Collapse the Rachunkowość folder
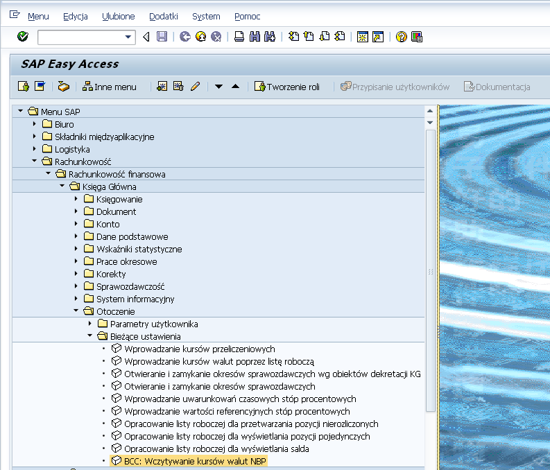This screenshot has width=550, height=470. pyautogui.click(x=35, y=161)
